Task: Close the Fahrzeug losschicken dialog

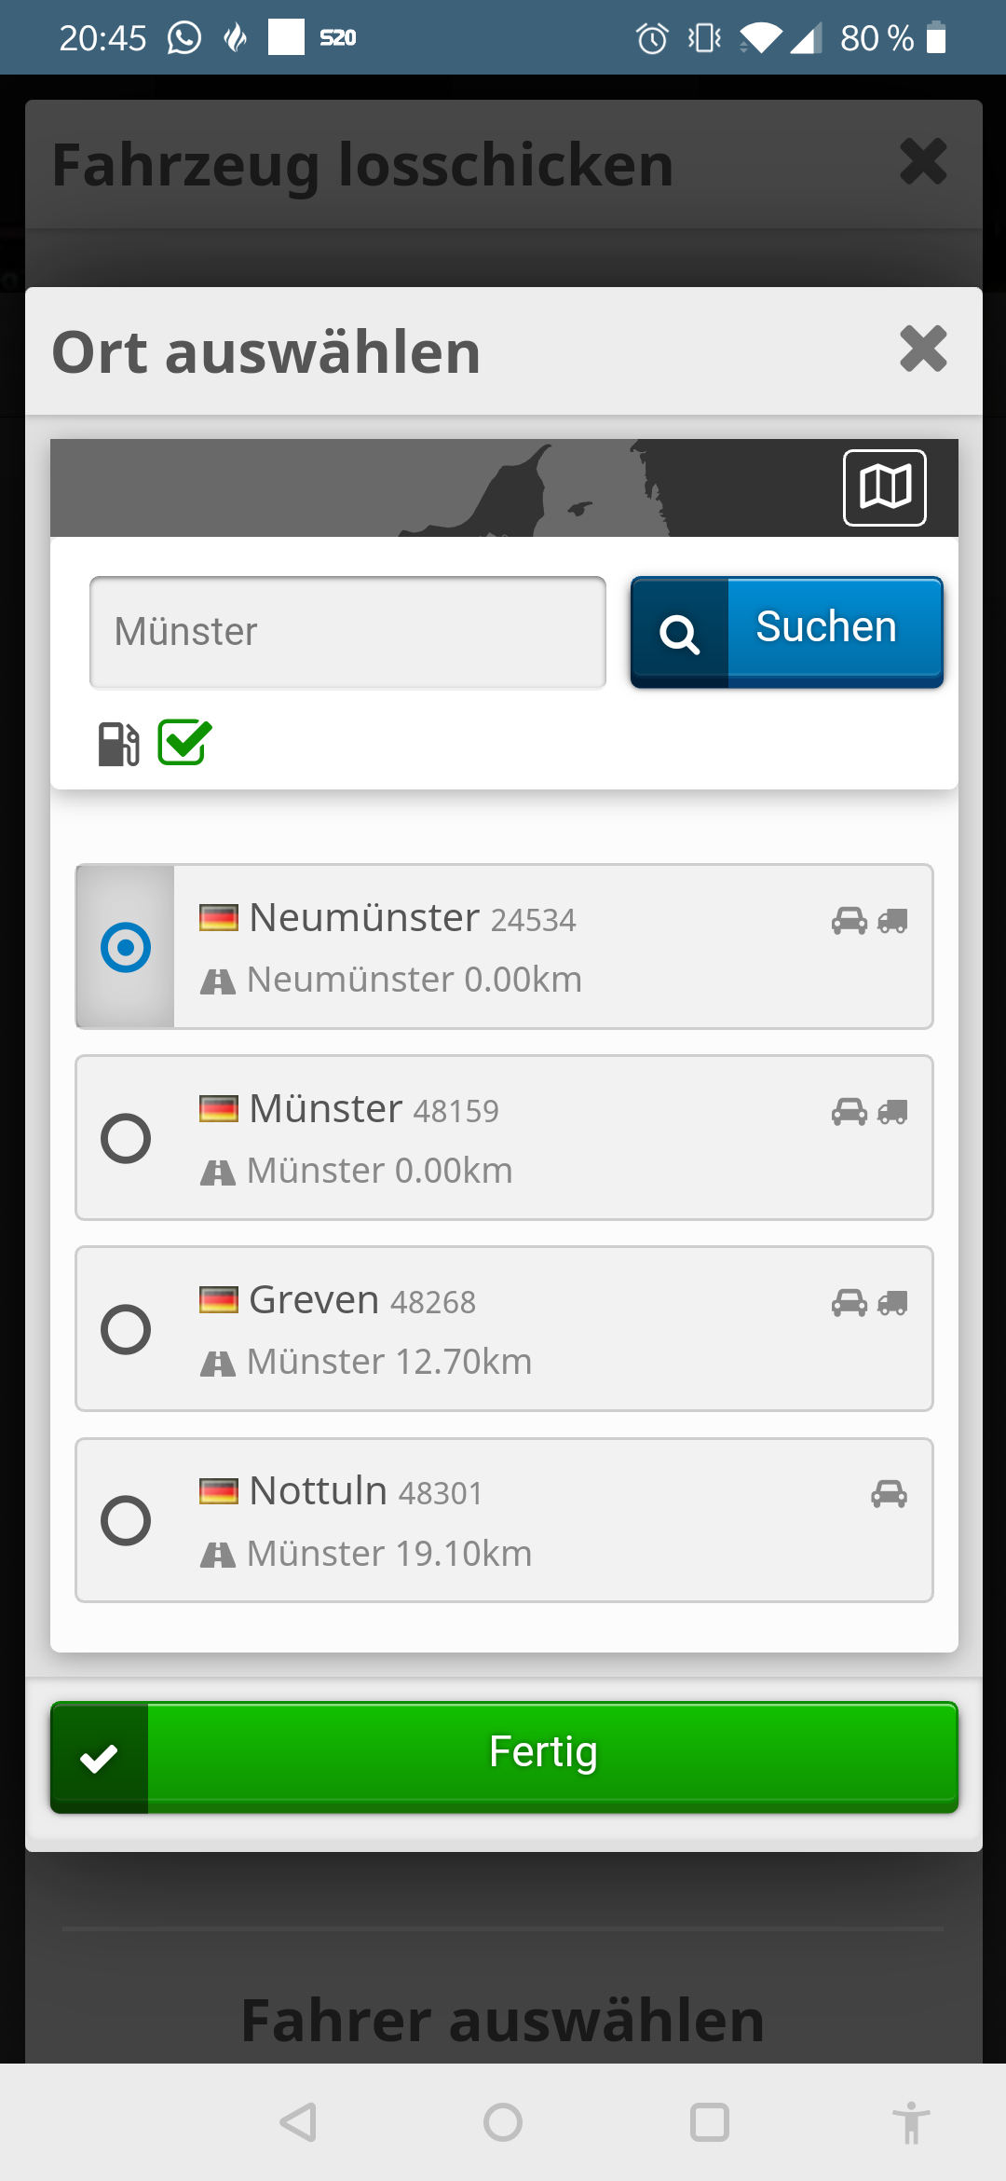Action: click(922, 162)
